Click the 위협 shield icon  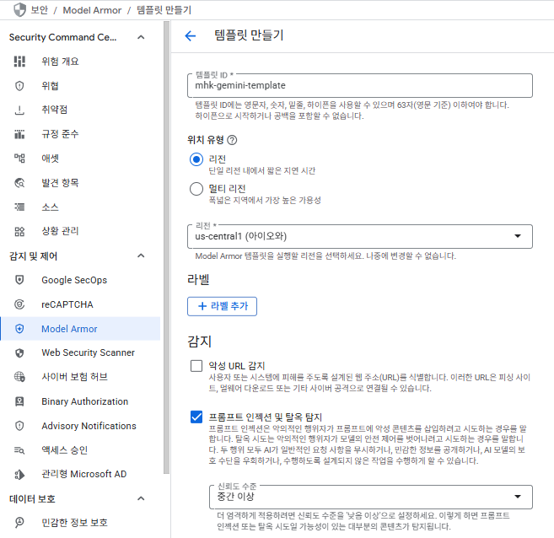click(19, 86)
